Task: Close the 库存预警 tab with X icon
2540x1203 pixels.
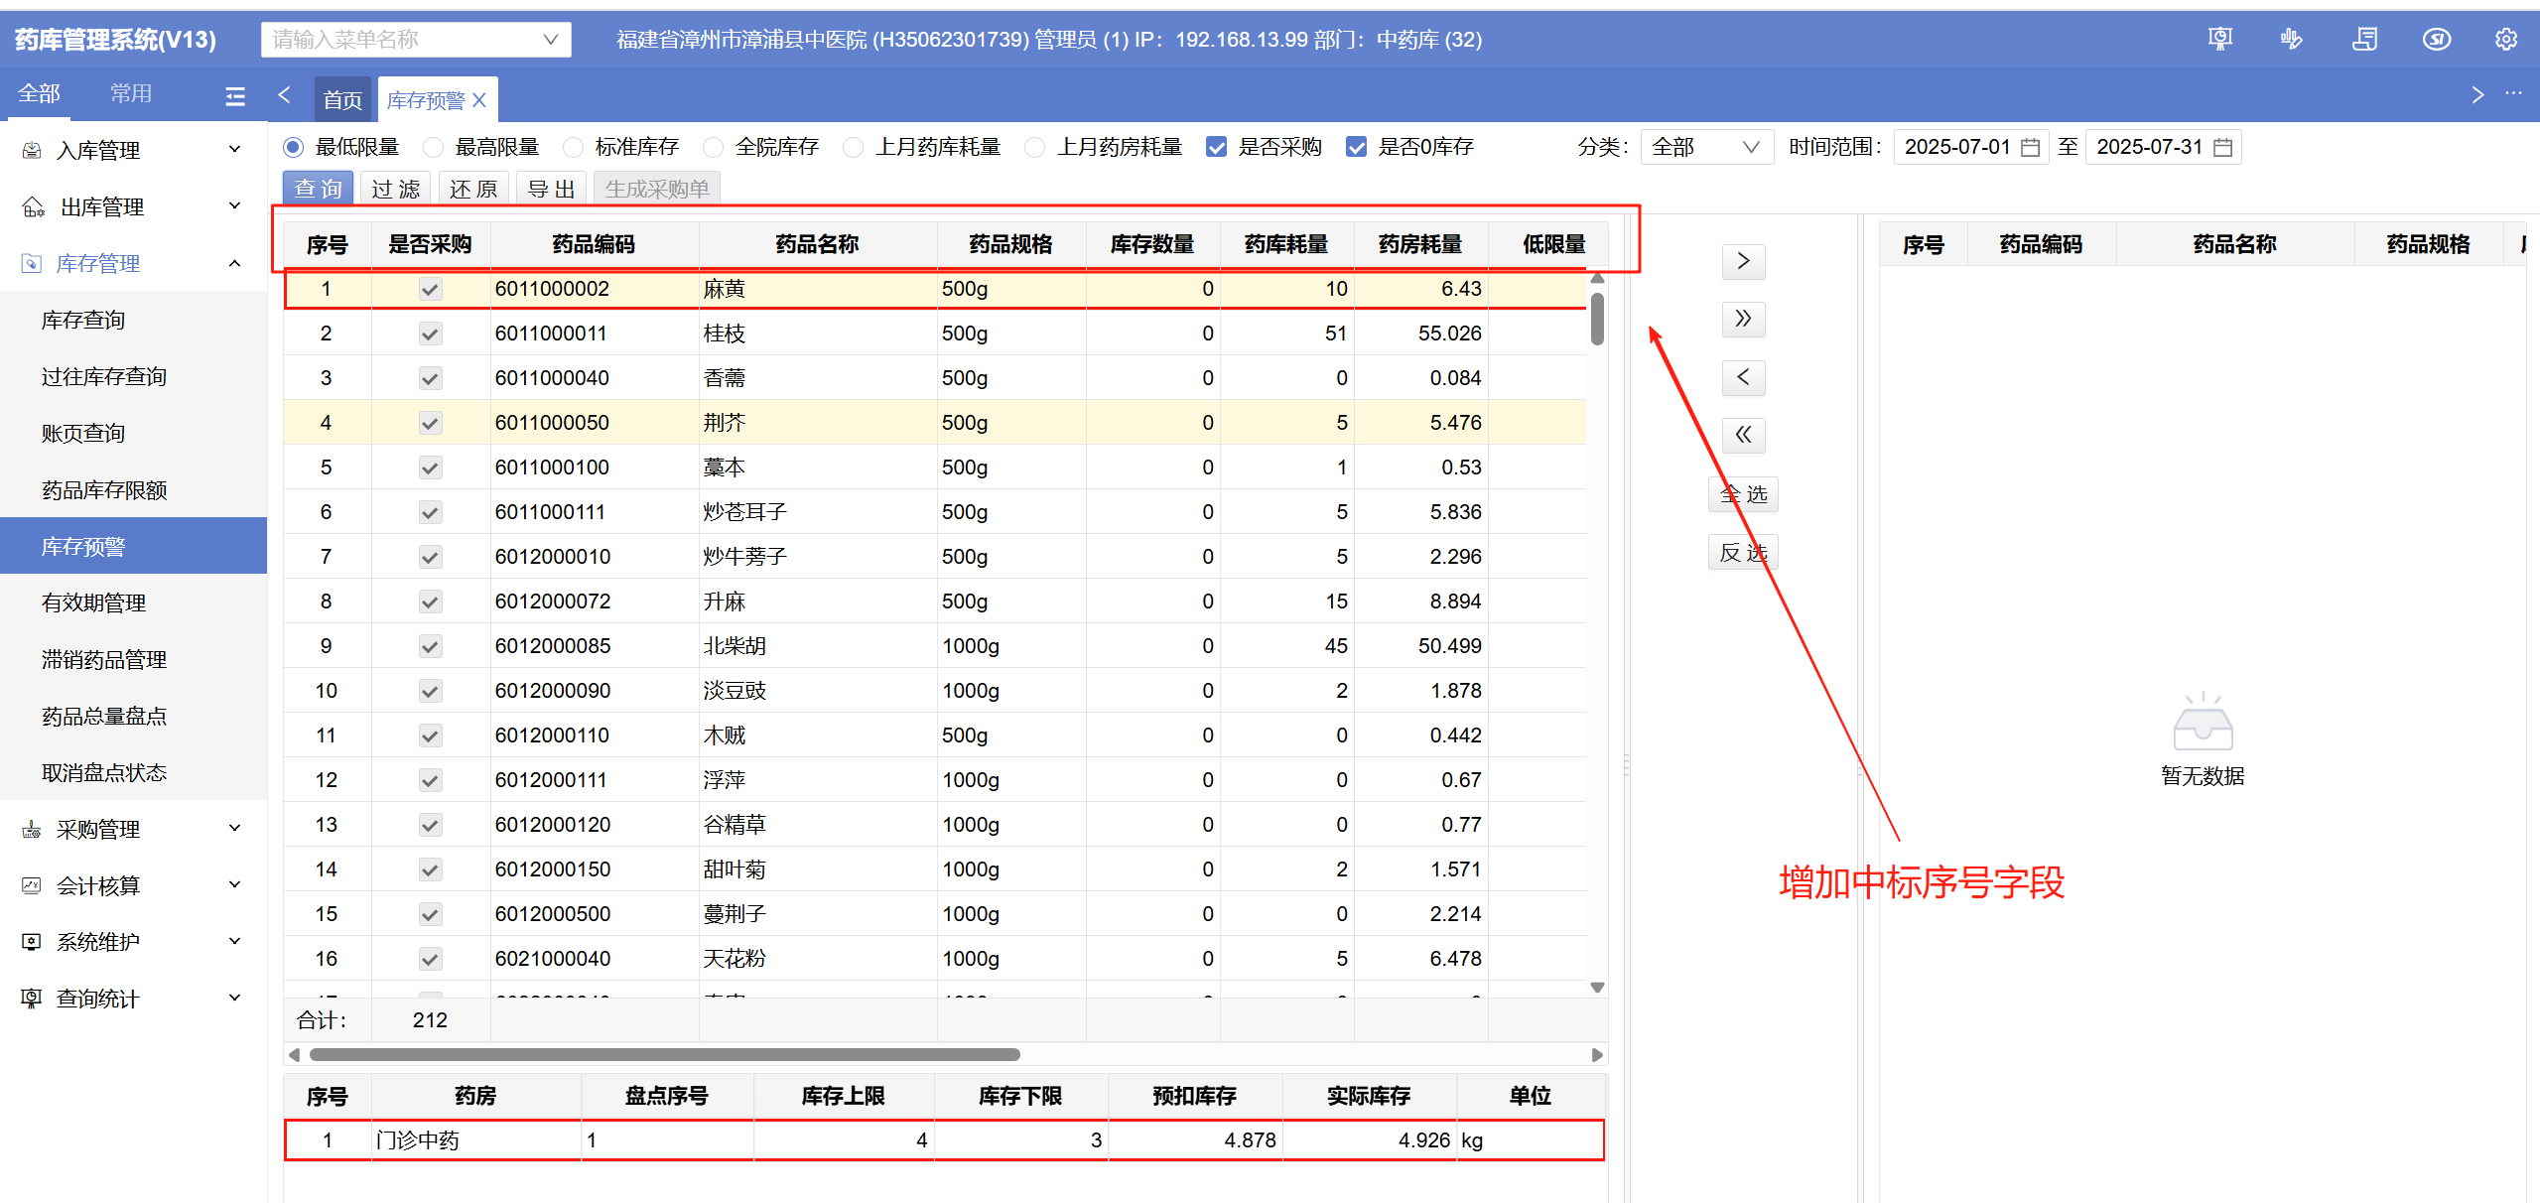Action: tap(479, 100)
